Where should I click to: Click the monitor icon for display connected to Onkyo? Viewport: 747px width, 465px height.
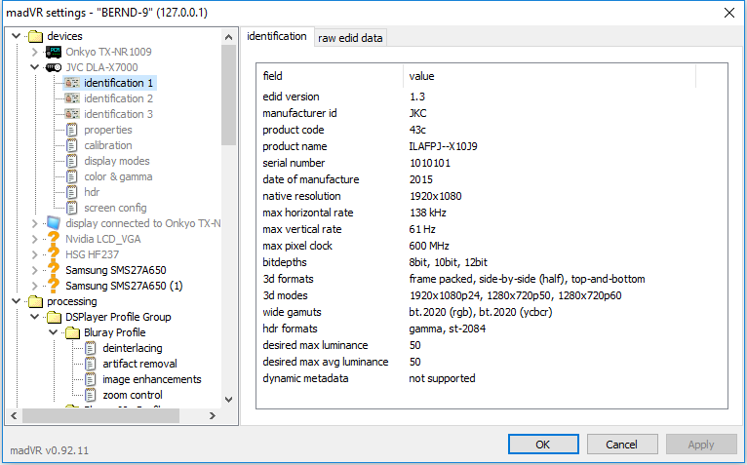click(x=54, y=223)
